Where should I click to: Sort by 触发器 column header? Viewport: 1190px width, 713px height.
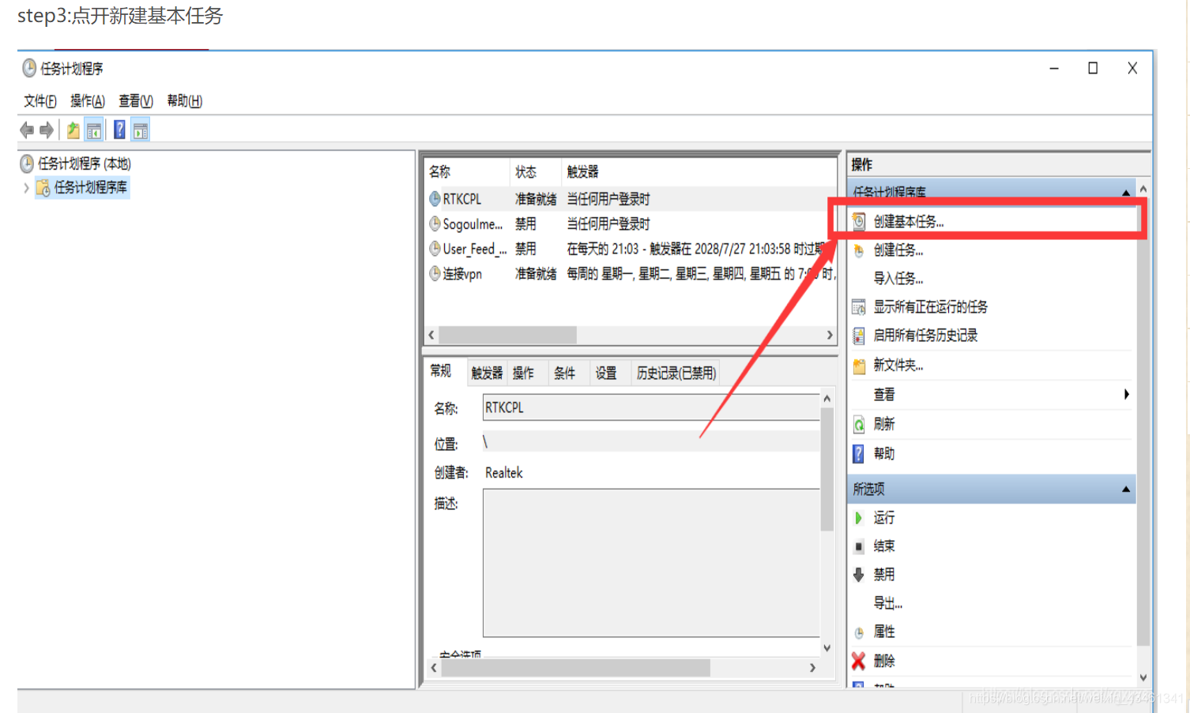(699, 172)
